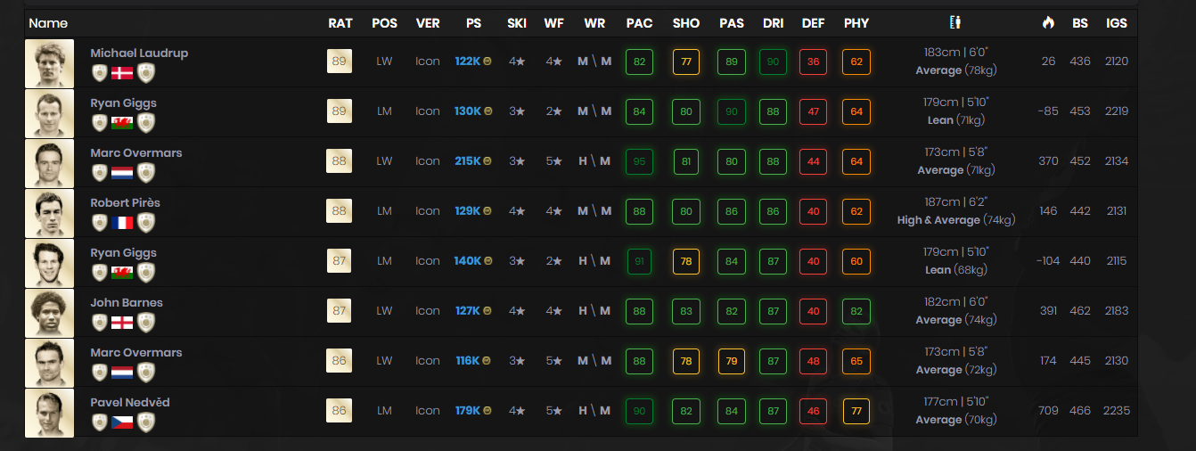This screenshot has width=1196, height=451.
Task: Click the Icons club badge left of Denmark flag
Action: (100, 72)
